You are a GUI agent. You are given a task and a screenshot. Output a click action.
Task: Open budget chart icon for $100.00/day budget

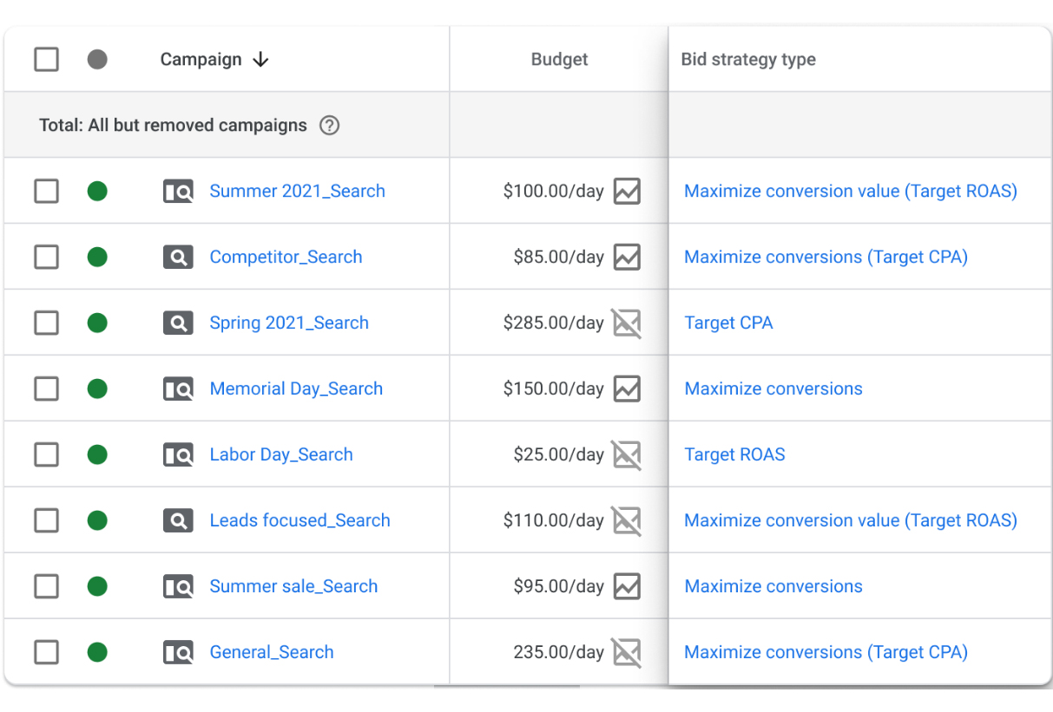tap(627, 191)
